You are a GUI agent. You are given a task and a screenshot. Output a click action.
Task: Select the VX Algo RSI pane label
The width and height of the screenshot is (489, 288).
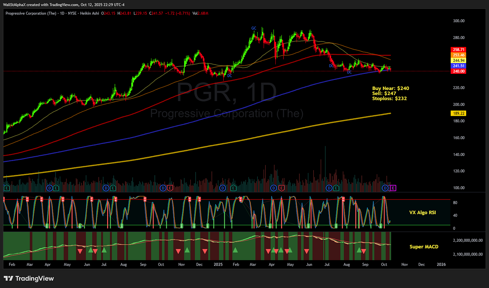click(x=423, y=212)
